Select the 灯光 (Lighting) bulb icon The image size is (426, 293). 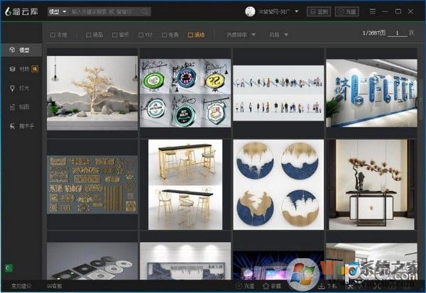click(12, 88)
